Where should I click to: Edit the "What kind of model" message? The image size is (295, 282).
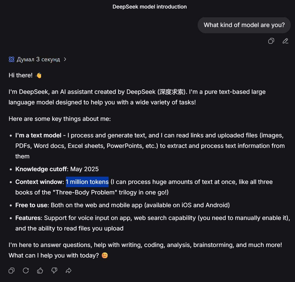[285, 41]
